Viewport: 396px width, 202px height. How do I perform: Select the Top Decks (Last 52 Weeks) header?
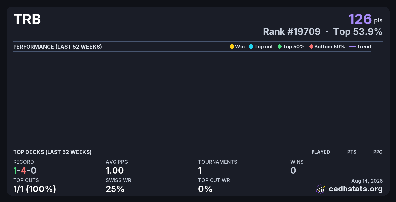[52, 152]
